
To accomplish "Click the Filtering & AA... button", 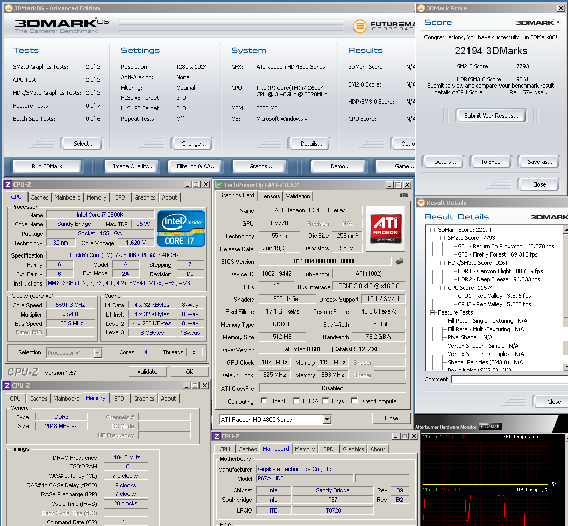I will point(196,166).
